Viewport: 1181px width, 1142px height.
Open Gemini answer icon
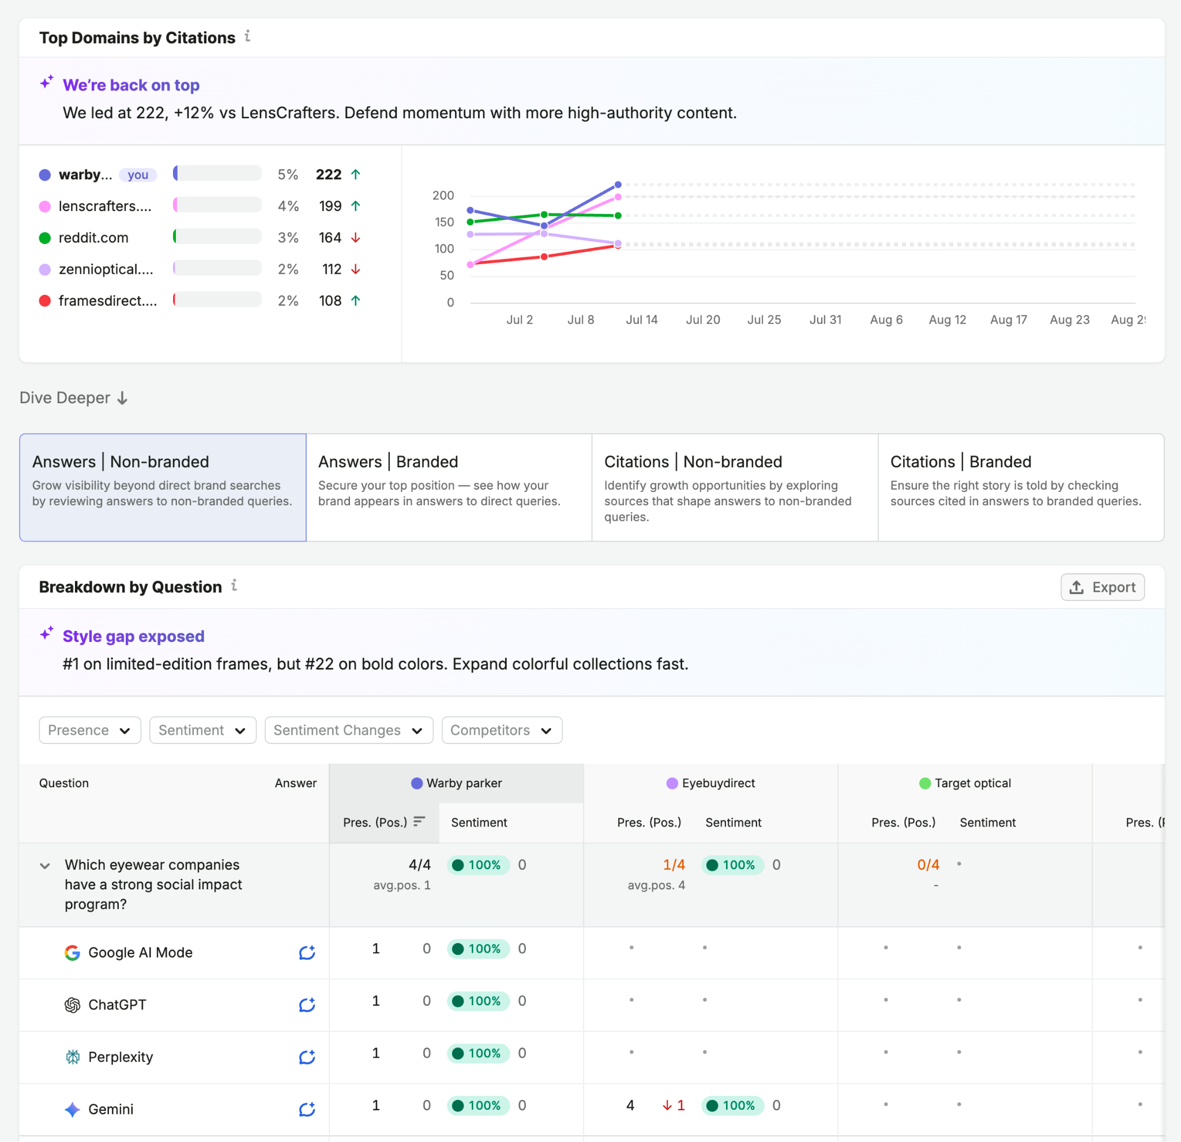(x=307, y=1109)
